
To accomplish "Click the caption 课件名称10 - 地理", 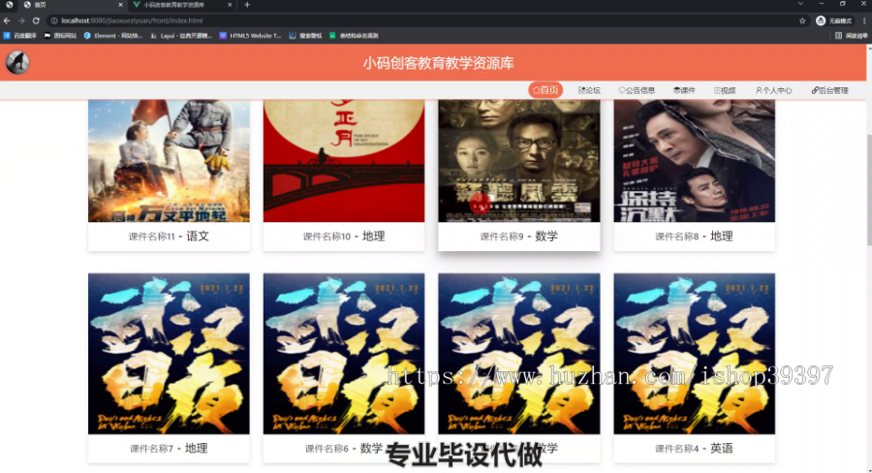I will point(344,236).
